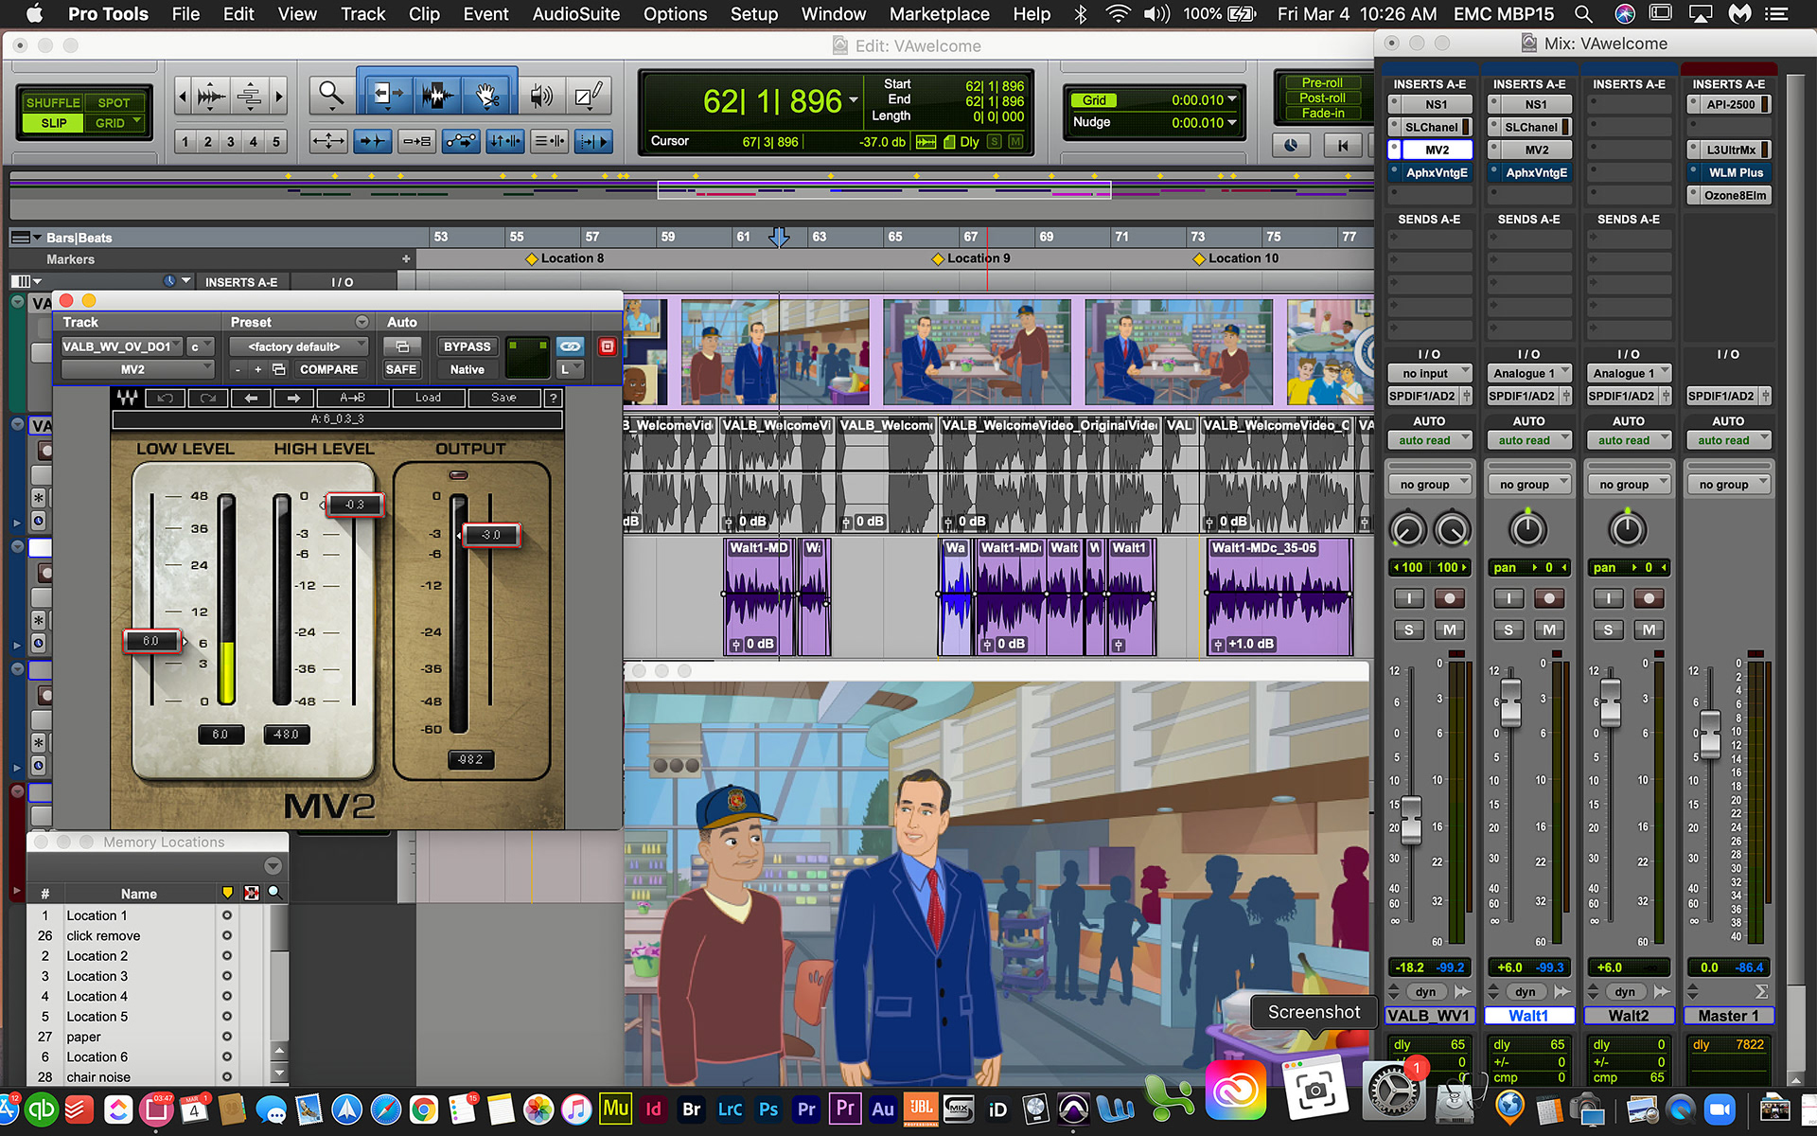Open the Clip menu
The height and width of the screenshot is (1136, 1817).
pyautogui.click(x=423, y=14)
